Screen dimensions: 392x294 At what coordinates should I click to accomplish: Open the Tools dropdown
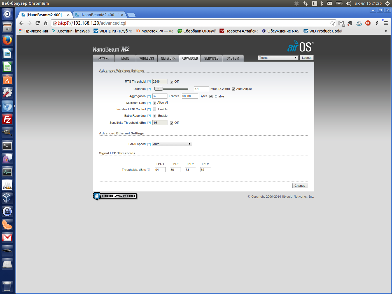tap(278, 58)
